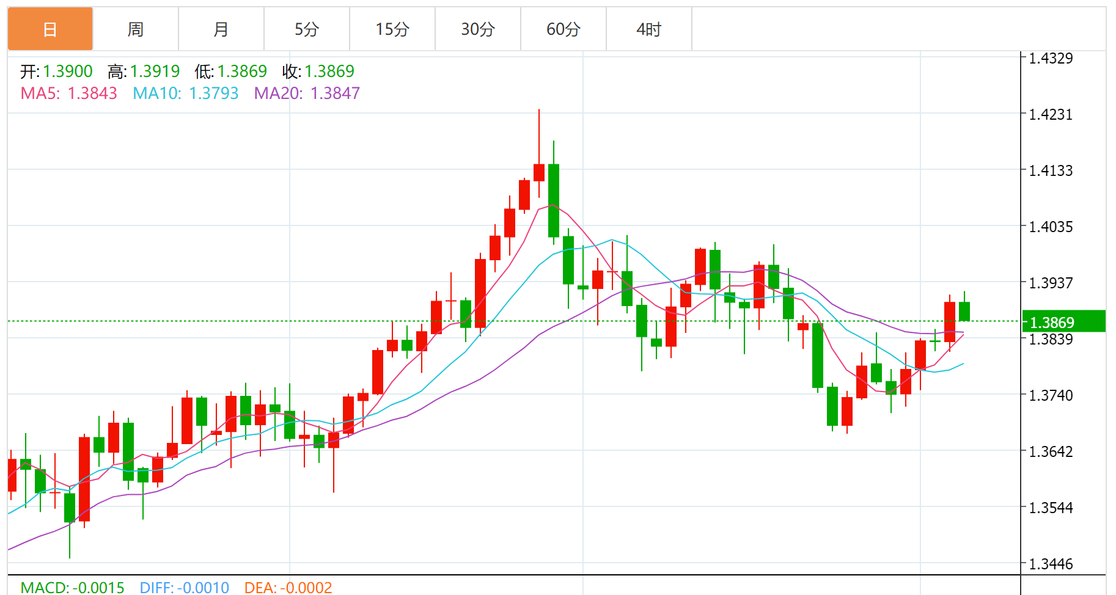Click the last green candlestick on the chart
This screenshot has height=595, width=1116.
click(x=964, y=311)
